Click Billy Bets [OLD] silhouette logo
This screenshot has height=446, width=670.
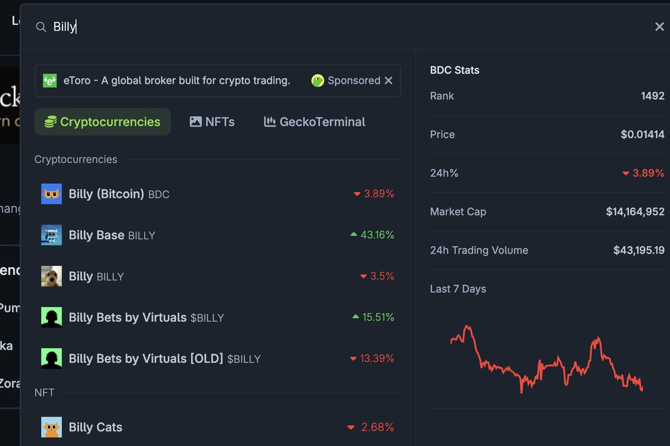(x=51, y=358)
